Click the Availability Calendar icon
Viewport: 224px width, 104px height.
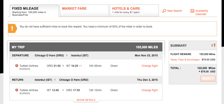click(x=192, y=11)
